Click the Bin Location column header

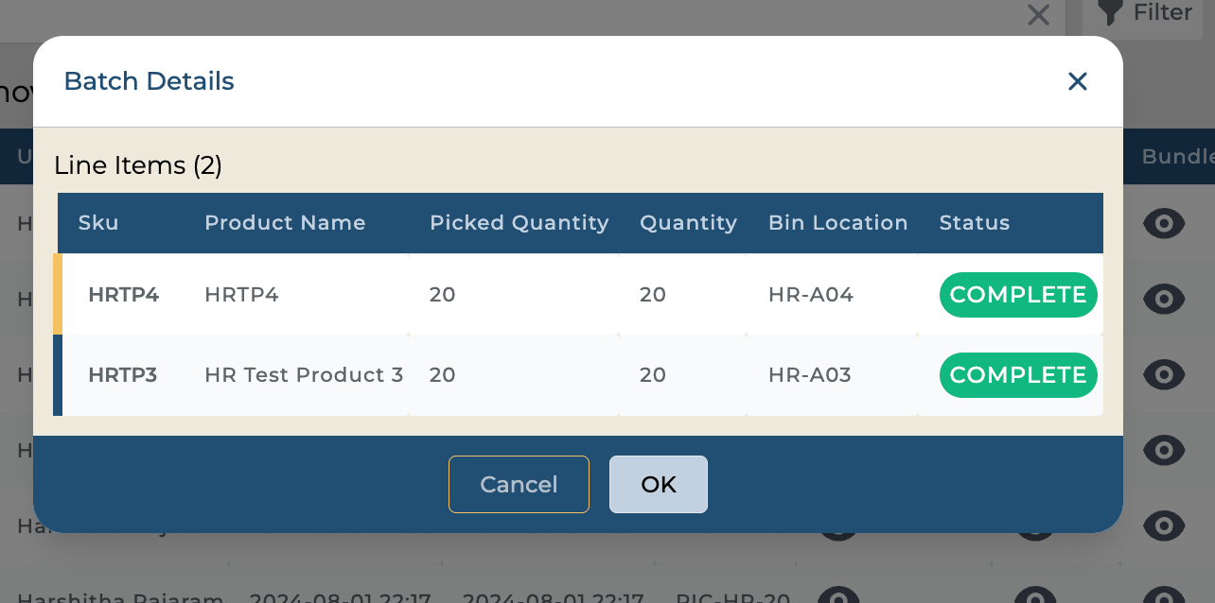(837, 223)
